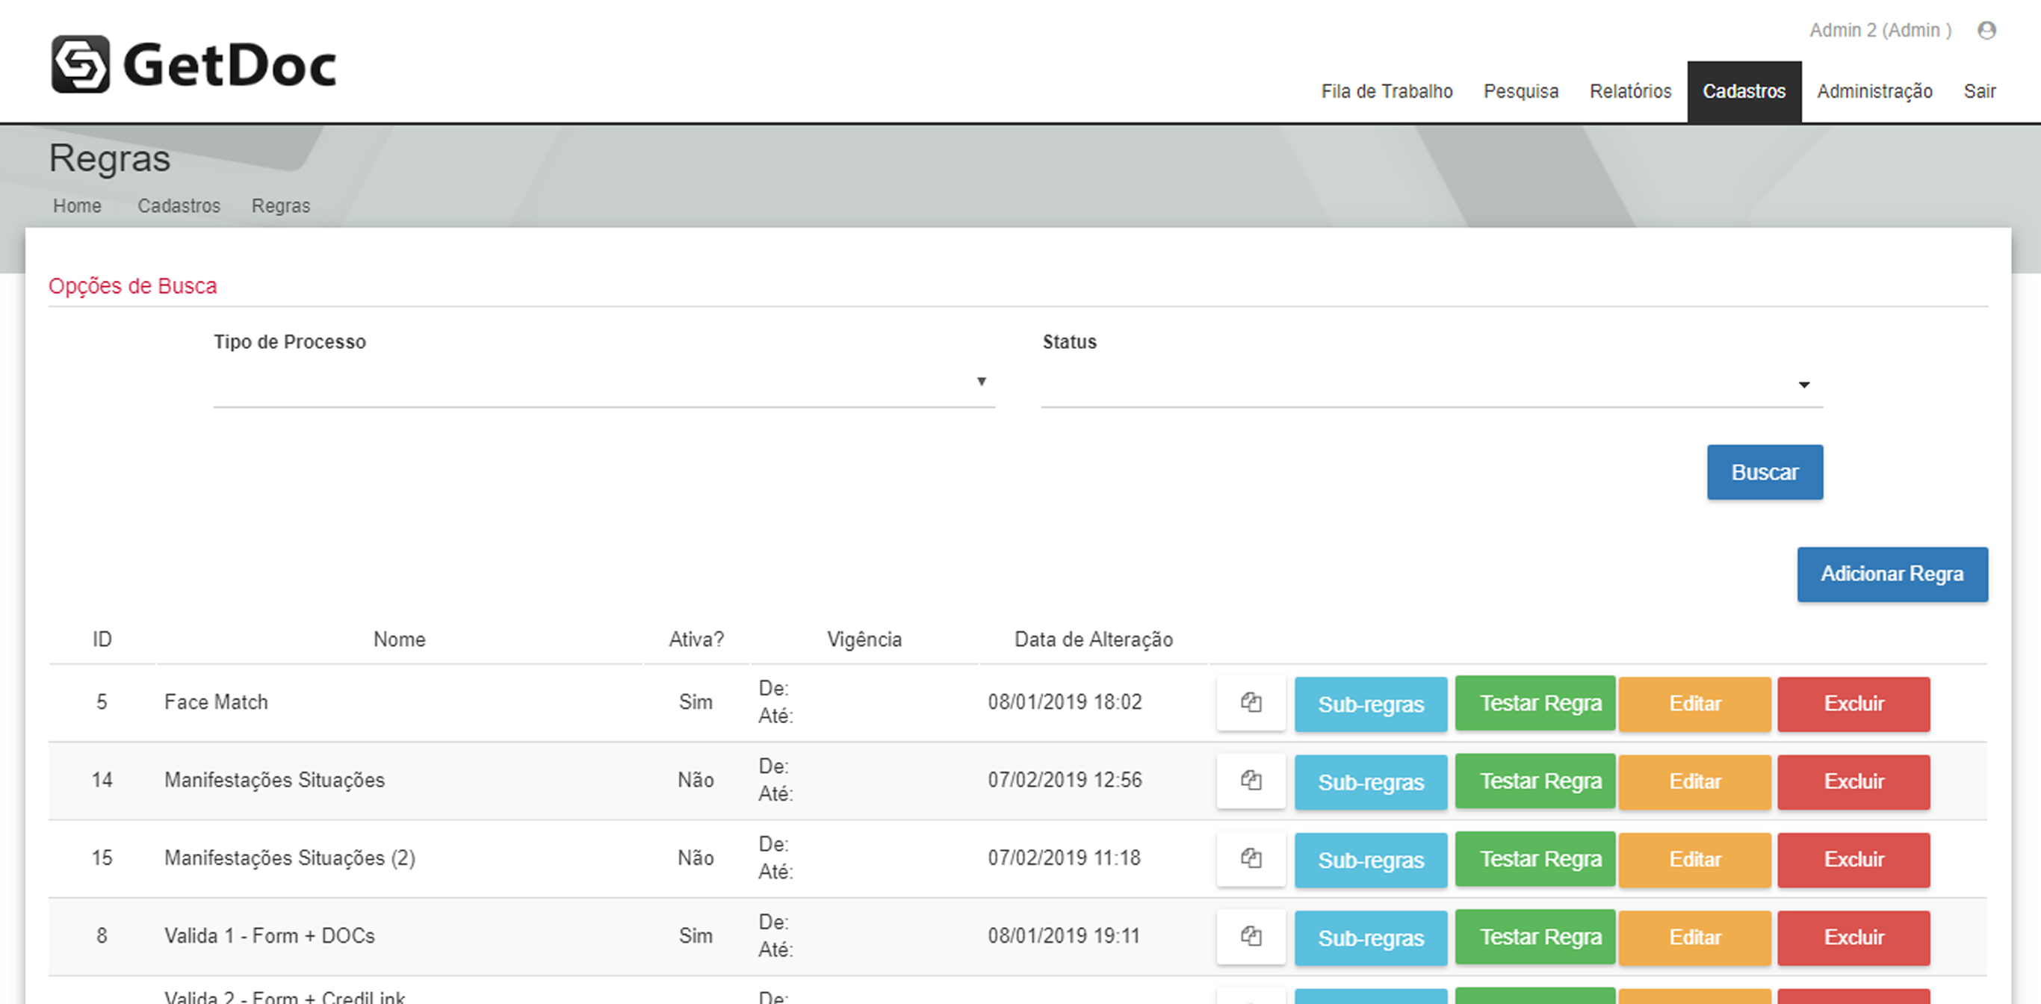The width and height of the screenshot is (2041, 1004).
Task: Open Sub-regras for Manifestações Situações (2)
Action: click(1371, 860)
